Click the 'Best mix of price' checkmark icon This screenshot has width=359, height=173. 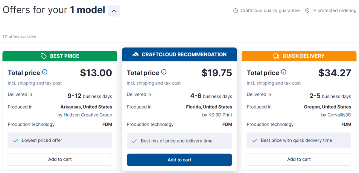pos(135,141)
